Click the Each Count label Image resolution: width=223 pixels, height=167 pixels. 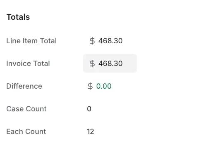click(x=26, y=132)
